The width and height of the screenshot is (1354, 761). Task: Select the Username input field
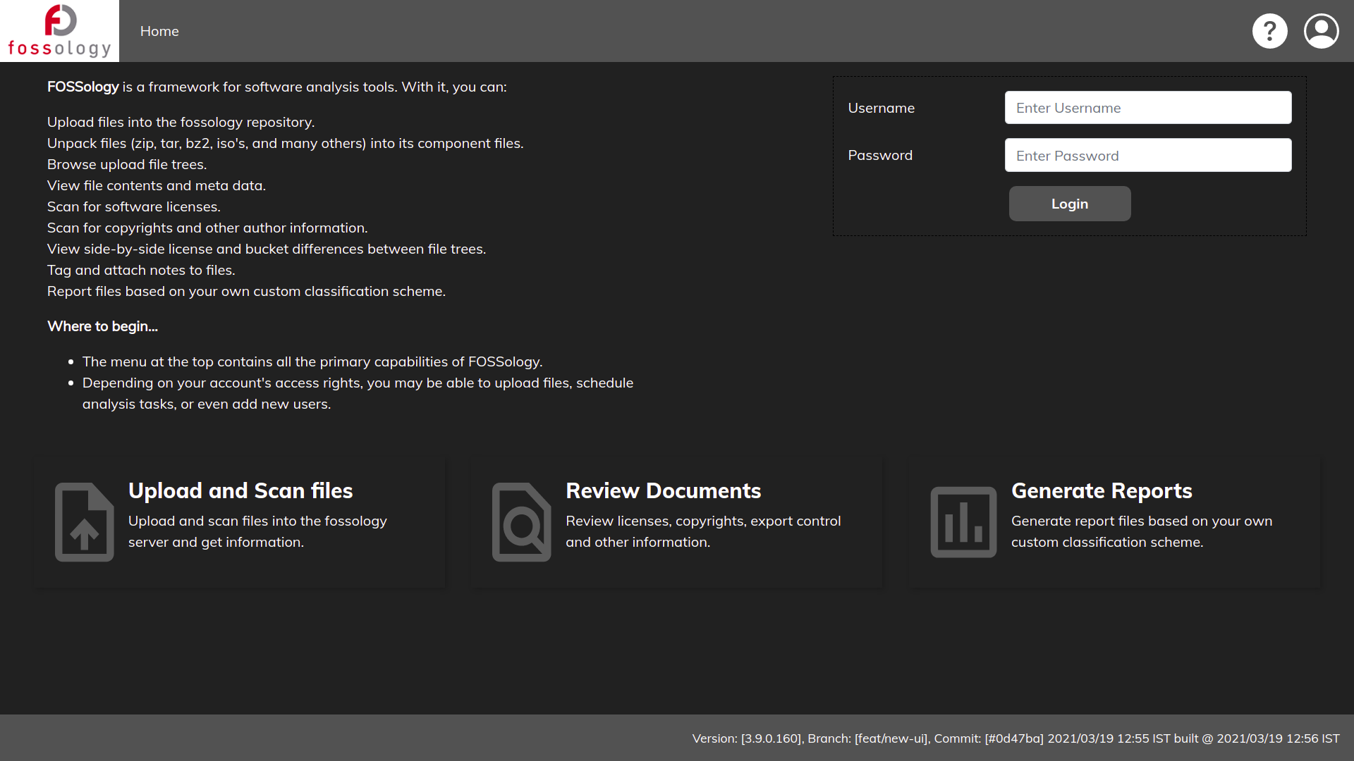pyautogui.click(x=1147, y=107)
